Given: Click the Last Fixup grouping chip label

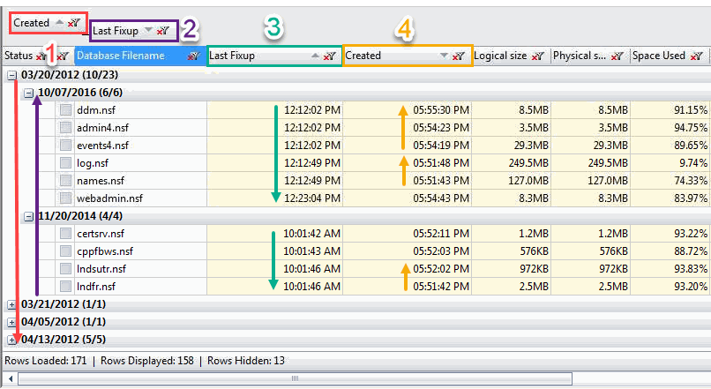Looking at the screenshot, I should pyautogui.click(x=115, y=31).
